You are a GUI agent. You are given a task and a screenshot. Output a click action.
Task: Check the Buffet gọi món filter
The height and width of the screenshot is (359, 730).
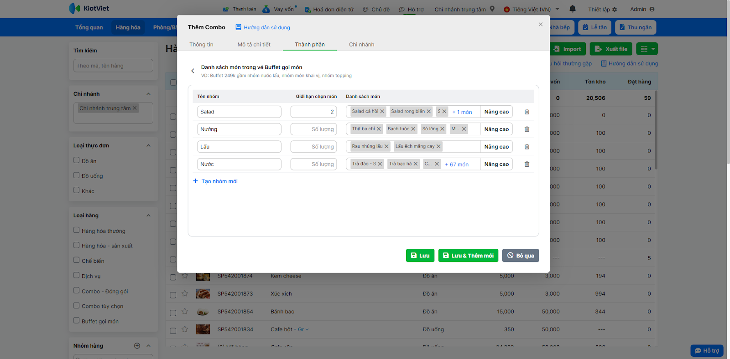(77, 320)
